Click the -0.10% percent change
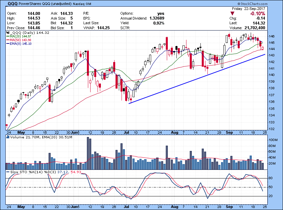The image size is (283, 210). coord(258,14)
